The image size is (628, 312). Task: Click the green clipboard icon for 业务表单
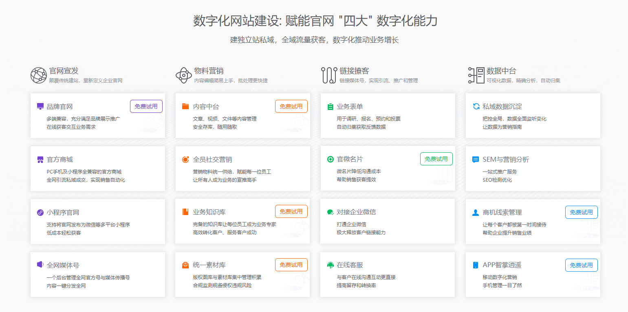click(x=330, y=107)
